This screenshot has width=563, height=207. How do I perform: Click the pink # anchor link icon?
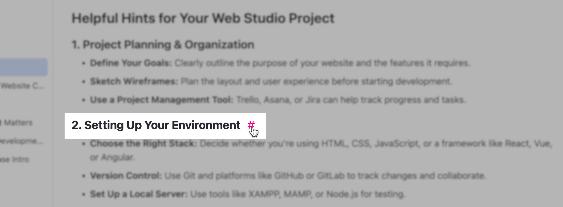click(x=251, y=125)
